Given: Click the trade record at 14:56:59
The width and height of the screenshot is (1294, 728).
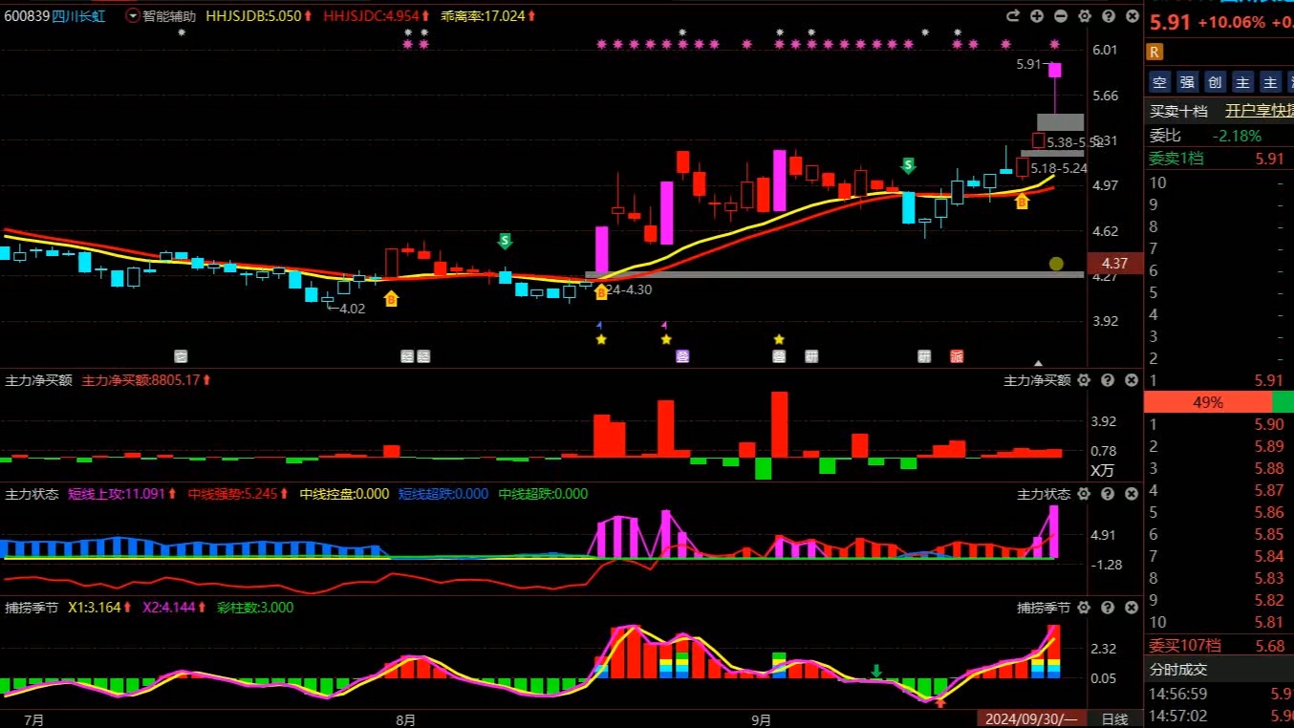Looking at the screenshot, I should point(1219,694).
